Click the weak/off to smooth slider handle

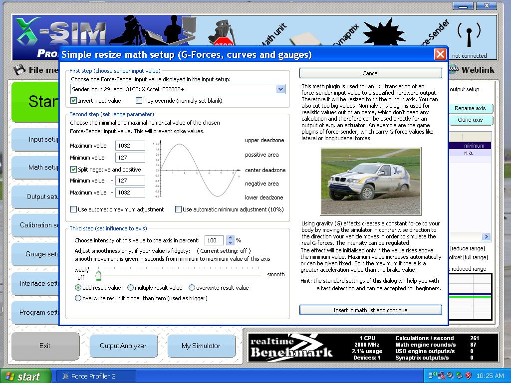tap(98, 275)
